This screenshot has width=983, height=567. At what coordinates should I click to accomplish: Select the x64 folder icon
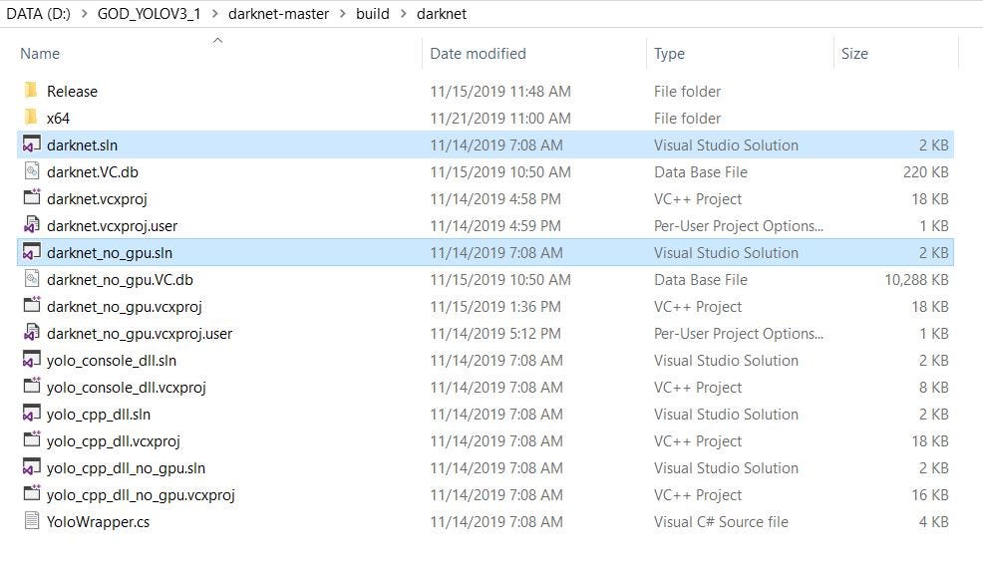[31, 118]
